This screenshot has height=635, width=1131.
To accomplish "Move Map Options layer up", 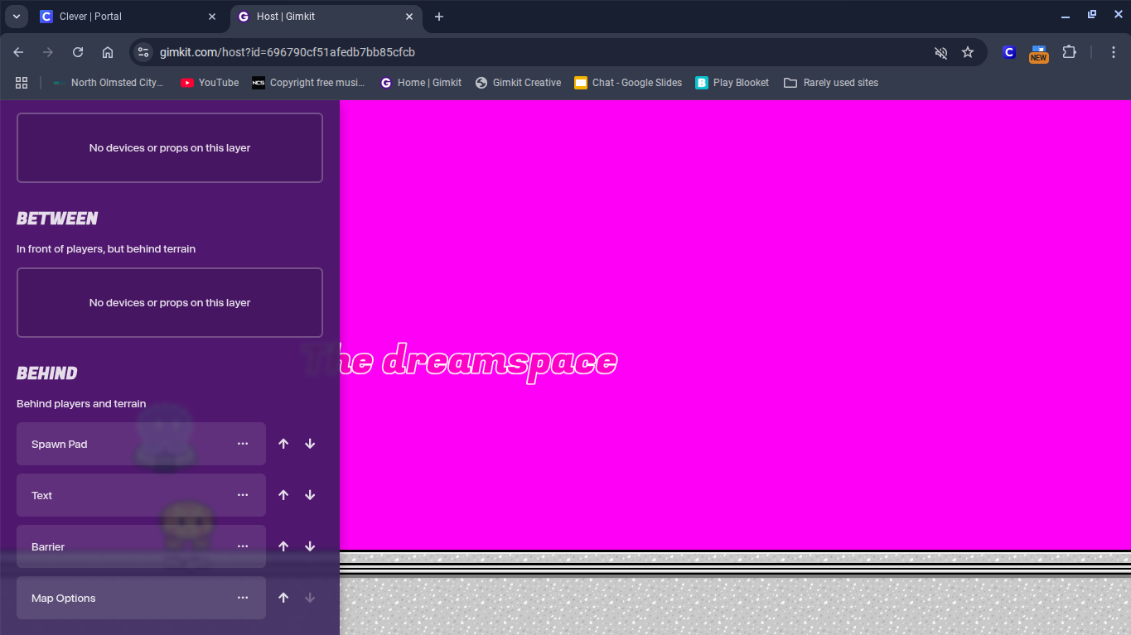I will coord(283,598).
